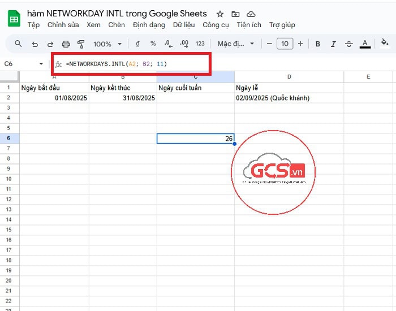
Task: Select the paint format roller icon
Action: pyautogui.click(x=80, y=44)
